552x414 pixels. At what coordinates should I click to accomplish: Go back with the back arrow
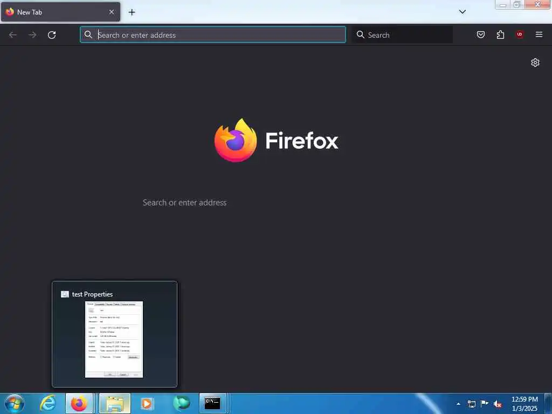pos(13,35)
